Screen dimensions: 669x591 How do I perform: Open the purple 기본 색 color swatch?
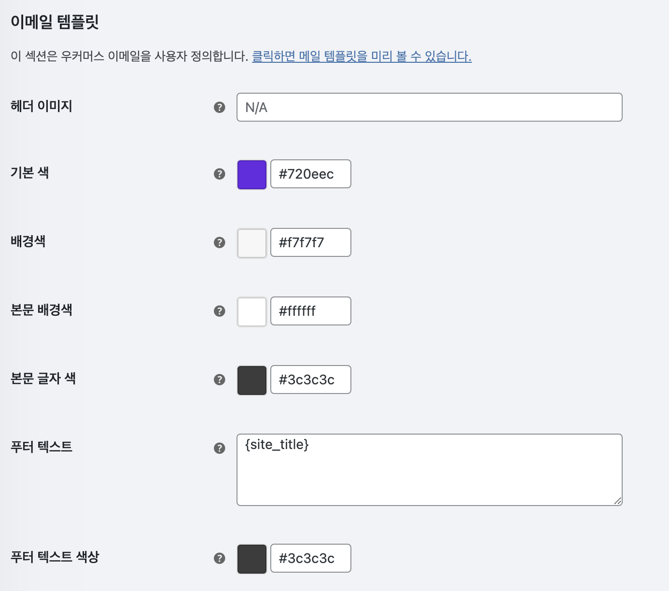click(252, 174)
